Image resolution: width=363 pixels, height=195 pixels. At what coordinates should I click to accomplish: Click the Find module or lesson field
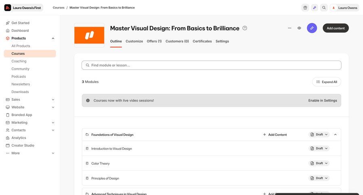211,65
